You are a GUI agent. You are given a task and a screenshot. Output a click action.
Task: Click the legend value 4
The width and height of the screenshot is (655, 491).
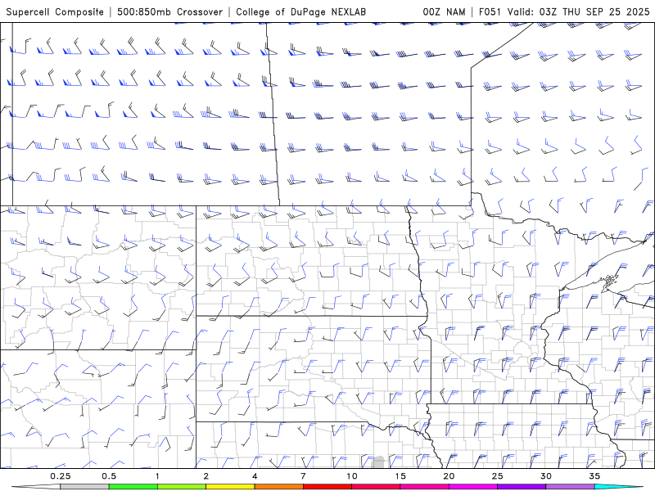point(255,476)
